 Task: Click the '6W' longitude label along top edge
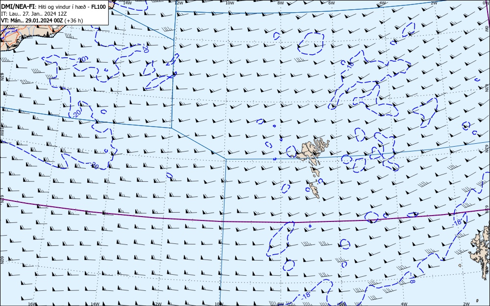pos(332,3)
